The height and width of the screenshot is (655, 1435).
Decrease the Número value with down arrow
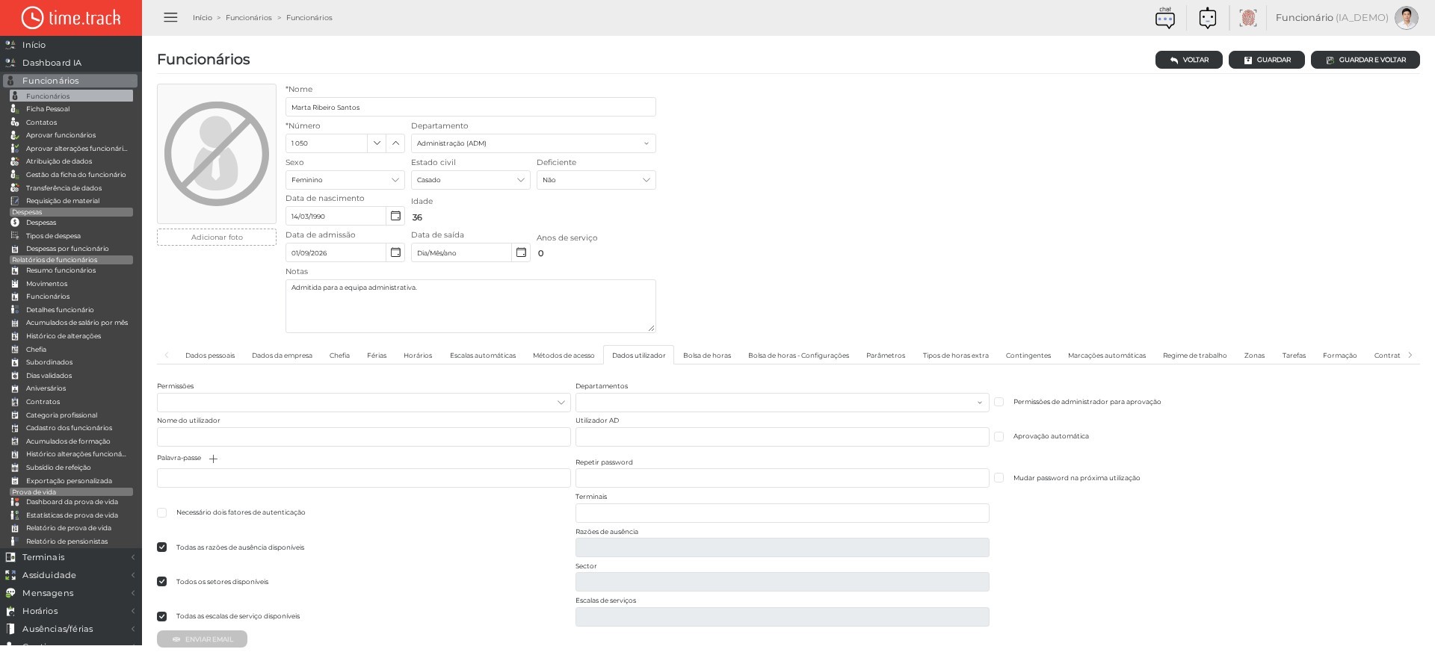click(377, 143)
